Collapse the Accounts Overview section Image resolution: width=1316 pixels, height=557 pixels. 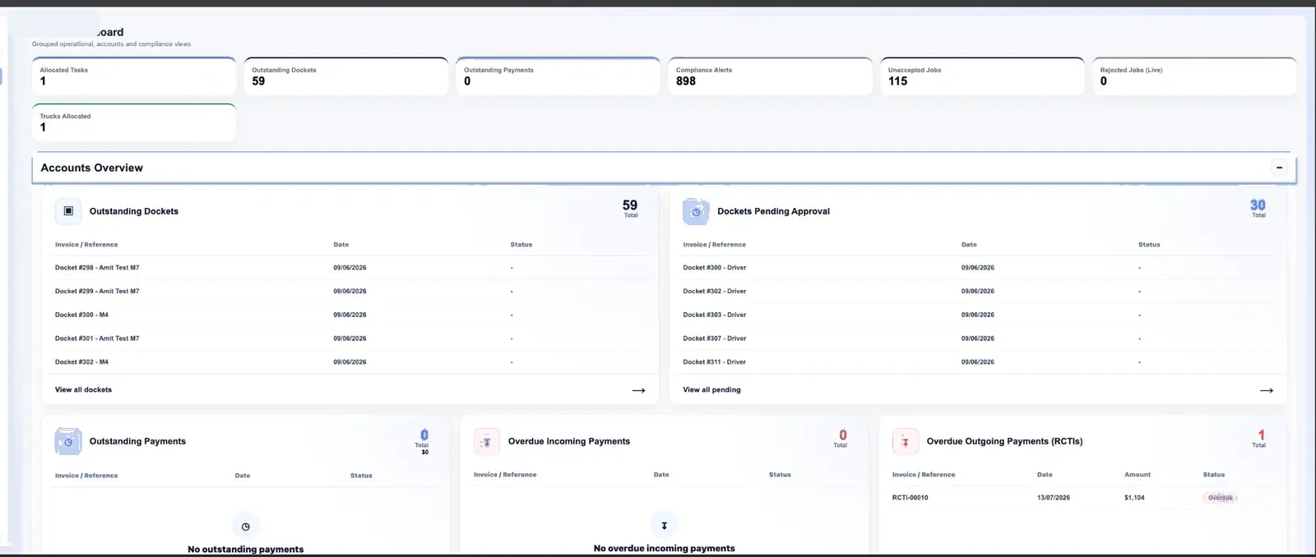[1279, 168]
